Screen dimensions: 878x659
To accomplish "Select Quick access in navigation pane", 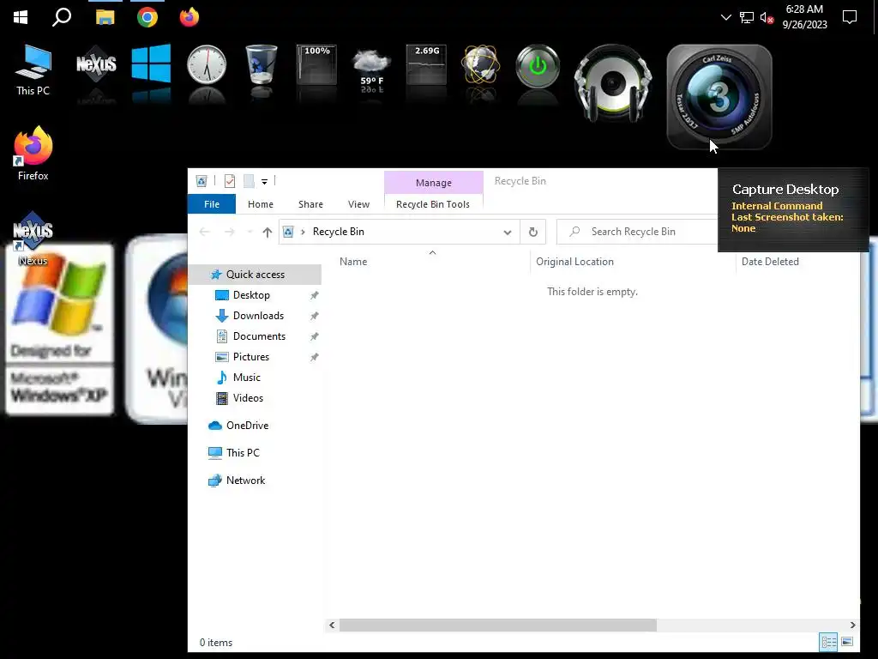I will [255, 275].
